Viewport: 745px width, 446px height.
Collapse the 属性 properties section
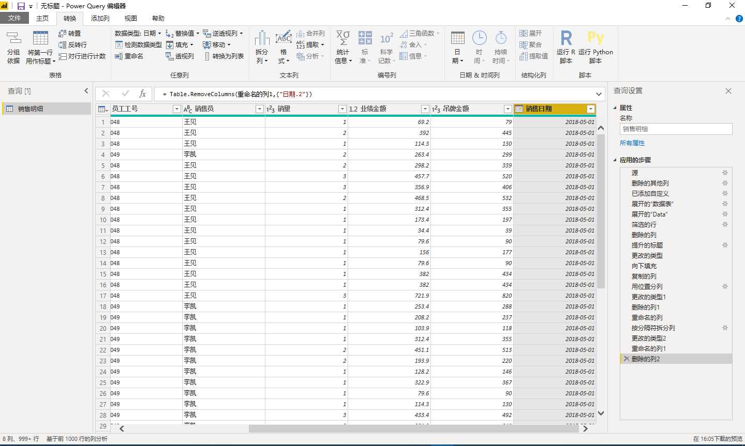tap(615, 108)
